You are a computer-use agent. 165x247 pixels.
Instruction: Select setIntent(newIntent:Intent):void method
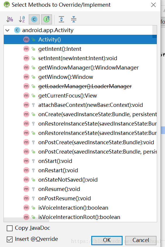pyautogui.click(x=80, y=58)
